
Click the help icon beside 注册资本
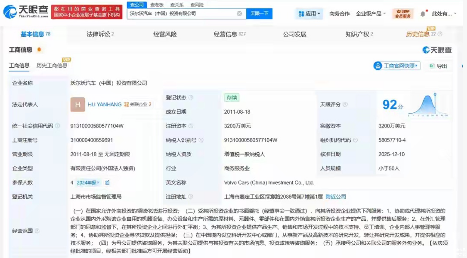click(191, 126)
